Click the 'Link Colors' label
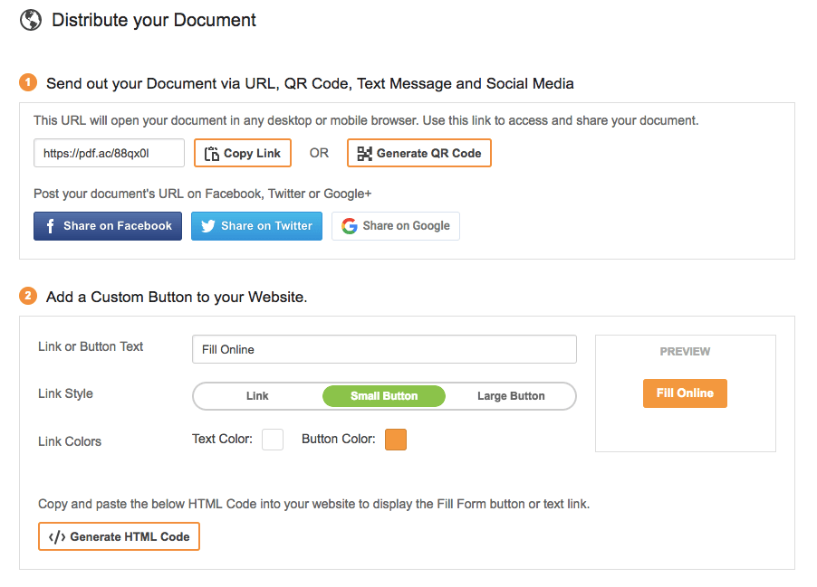The height and width of the screenshot is (587, 817). 70,441
